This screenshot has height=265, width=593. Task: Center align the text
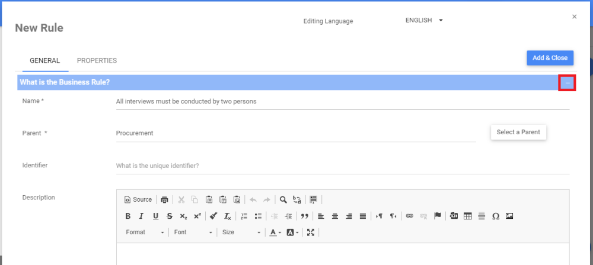coord(334,216)
